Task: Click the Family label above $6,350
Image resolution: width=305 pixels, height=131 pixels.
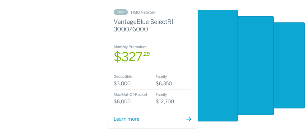Action: tap(161, 76)
